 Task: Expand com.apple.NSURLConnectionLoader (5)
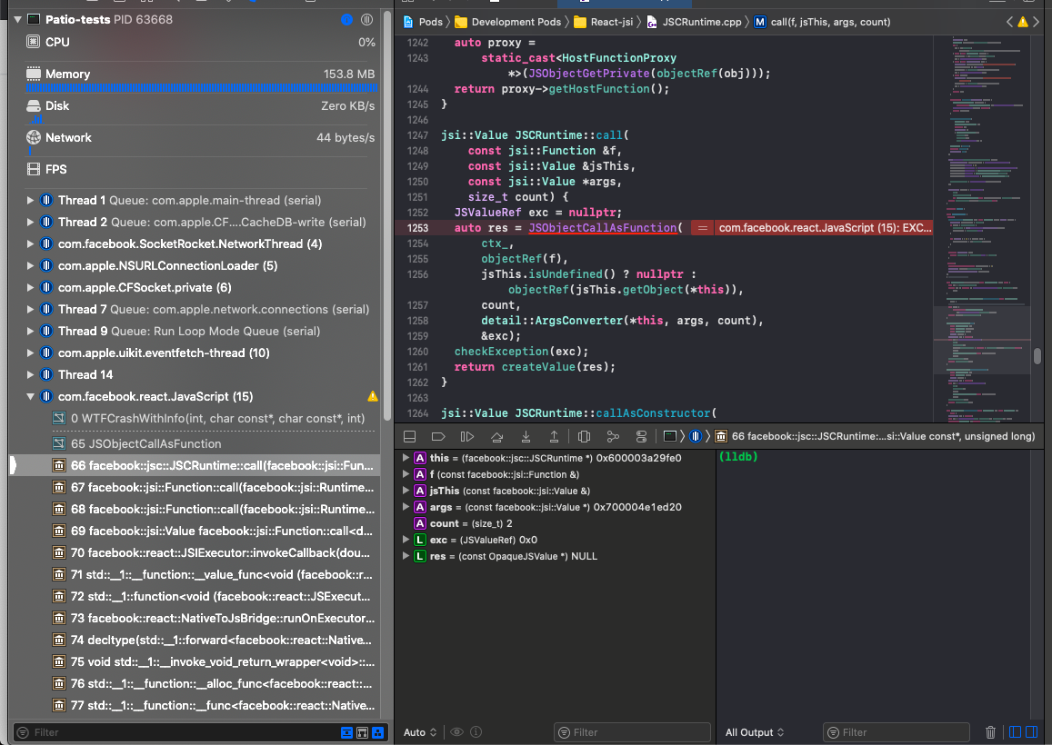30,265
